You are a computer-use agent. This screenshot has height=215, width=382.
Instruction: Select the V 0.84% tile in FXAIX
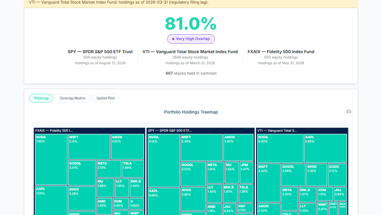137,204
